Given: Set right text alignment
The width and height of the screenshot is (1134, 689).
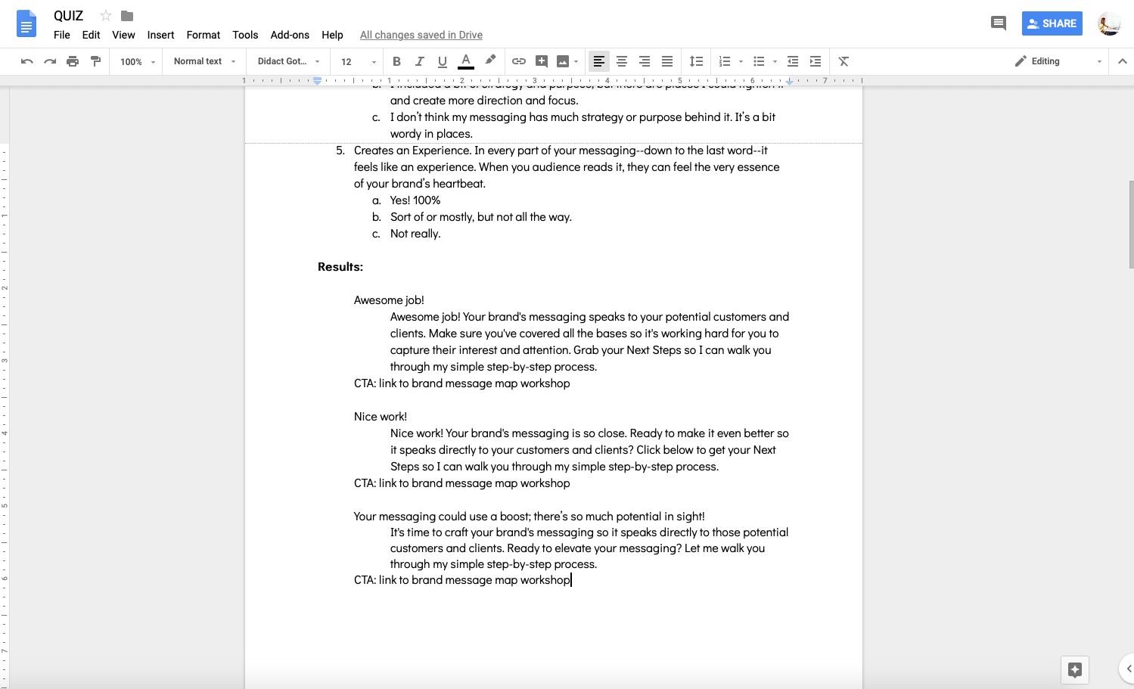Looking at the screenshot, I should pos(645,61).
